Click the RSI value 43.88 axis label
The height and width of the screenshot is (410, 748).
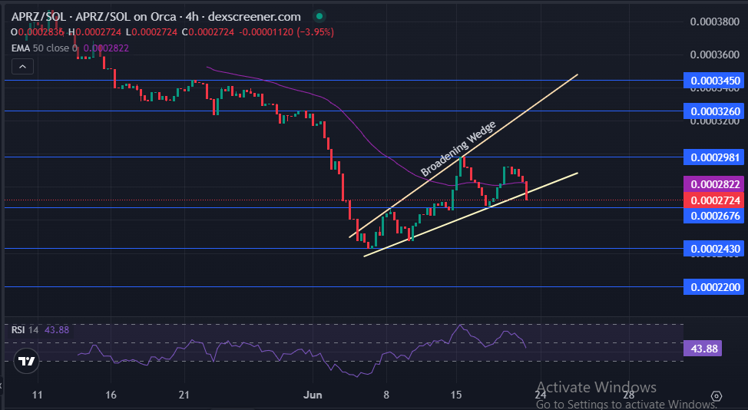coord(703,349)
